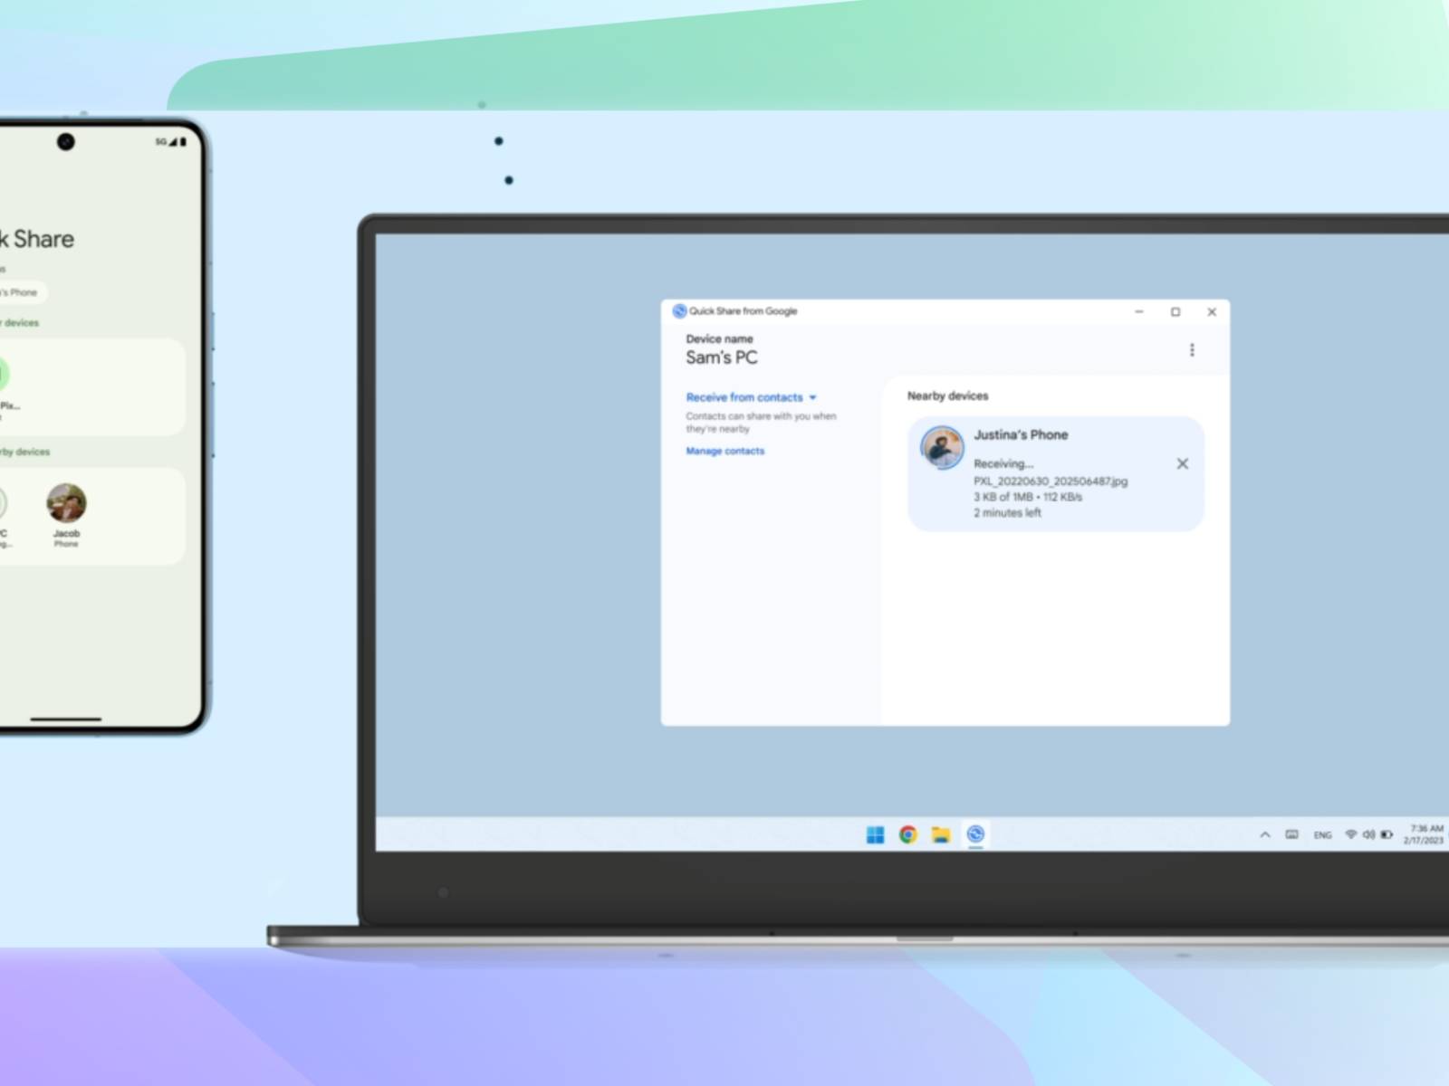Image resolution: width=1449 pixels, height=1086 pixels.
Task: Click the Quick Share taskbar icon
Action: 975,834
